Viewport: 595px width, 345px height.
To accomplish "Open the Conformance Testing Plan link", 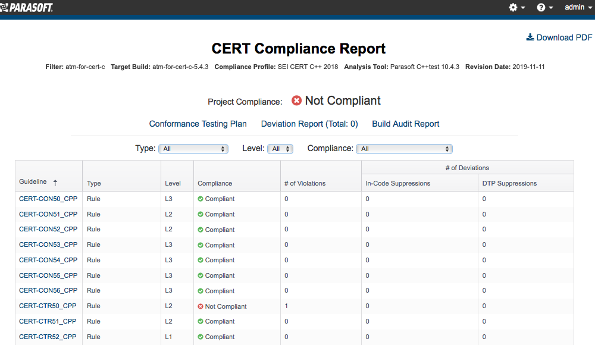I will (198, 124).
